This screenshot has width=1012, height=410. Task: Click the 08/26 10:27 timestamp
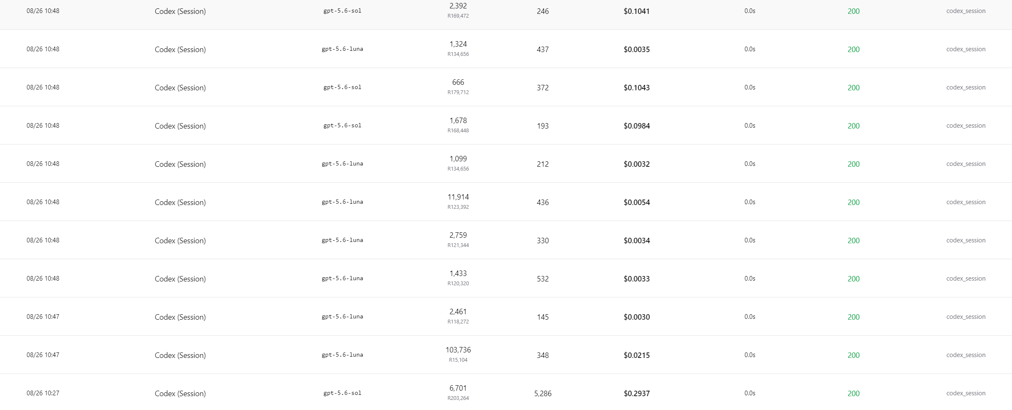(x=43, y=393)
